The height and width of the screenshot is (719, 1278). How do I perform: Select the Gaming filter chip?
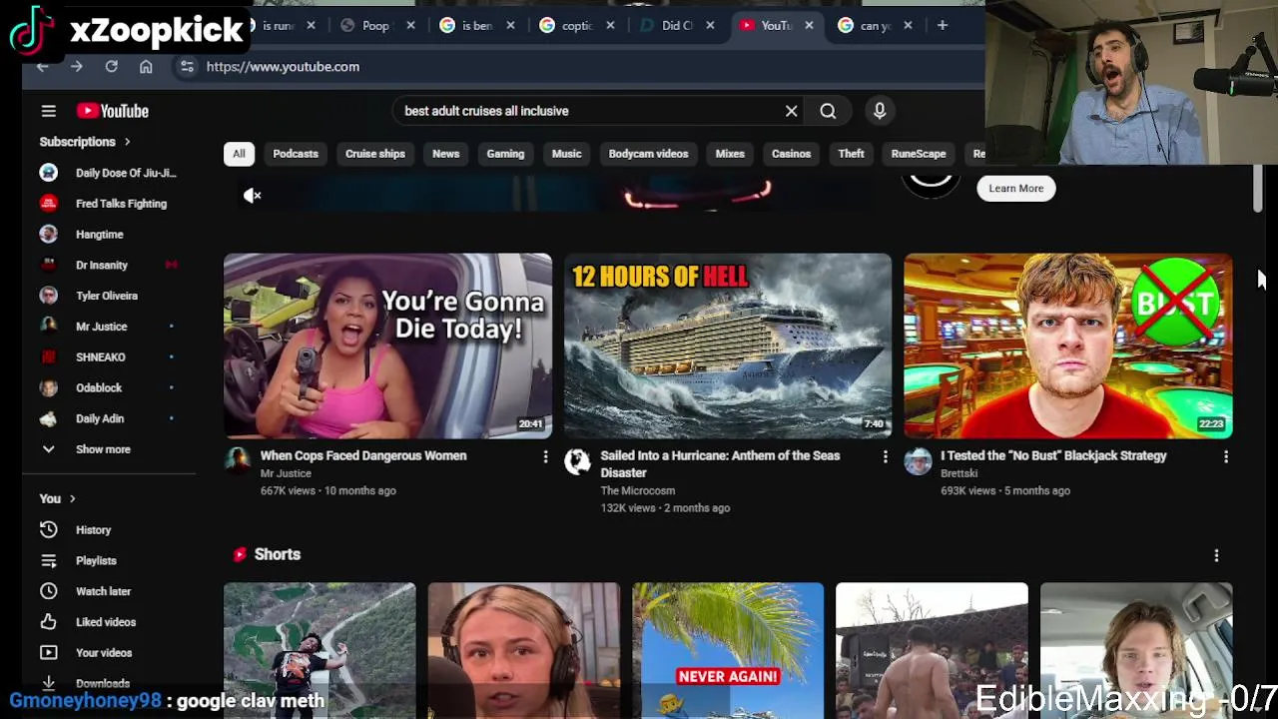coord(505,154)
